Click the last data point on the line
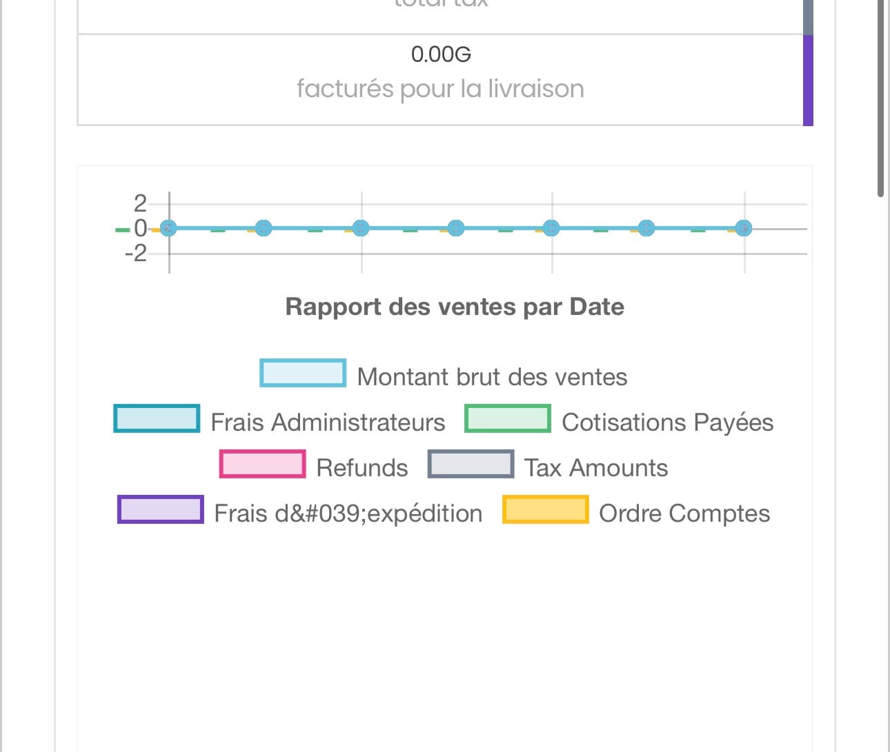This screenshot has height=752, width=890. pos(743,228)
